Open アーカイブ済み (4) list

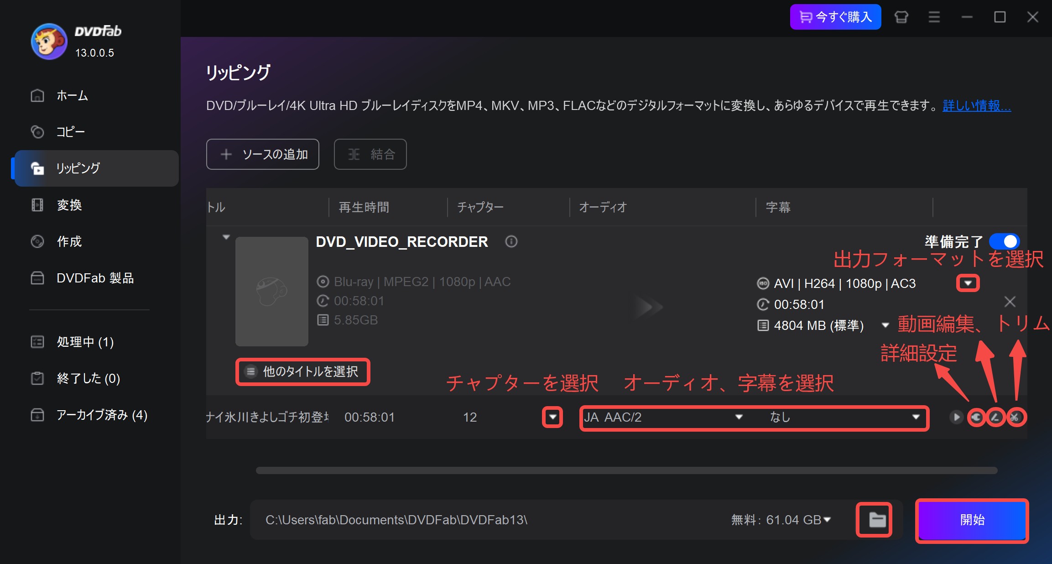[x=102, y=415]
